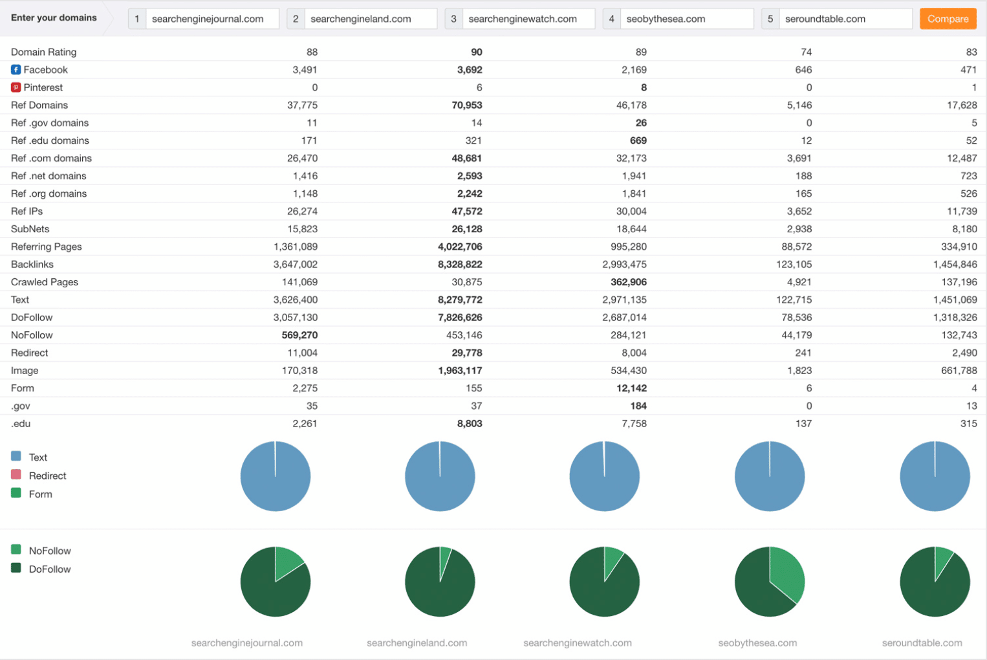
Task: Click the Pinterest icon in metrics list
Action: (x=16, y=87)
